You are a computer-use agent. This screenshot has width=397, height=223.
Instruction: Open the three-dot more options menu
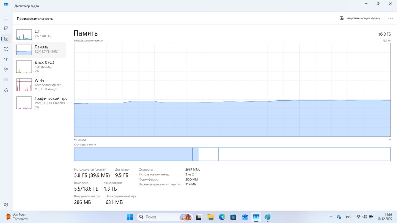pyautogui.click(x=390, y=18)
